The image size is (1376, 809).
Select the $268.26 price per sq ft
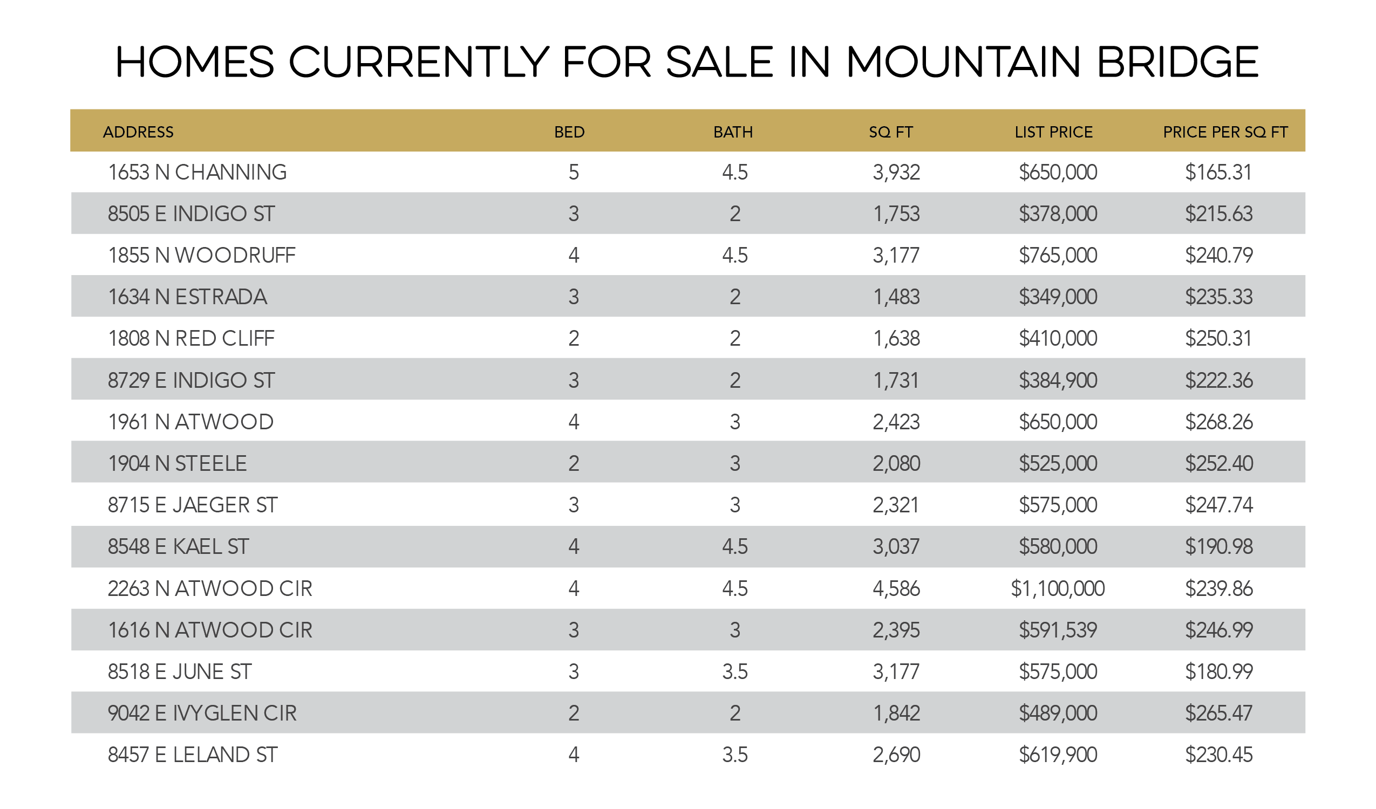[1219, 422]
